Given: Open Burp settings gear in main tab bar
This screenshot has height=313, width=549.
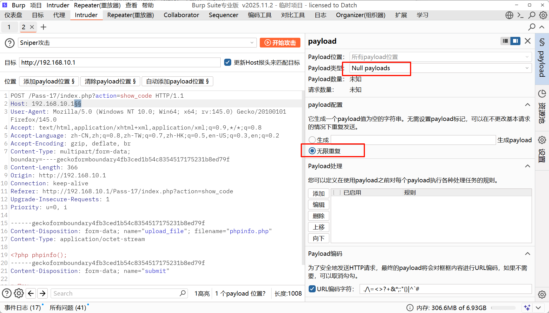Looking at the screenshot, I should click(x=543, y=15).
